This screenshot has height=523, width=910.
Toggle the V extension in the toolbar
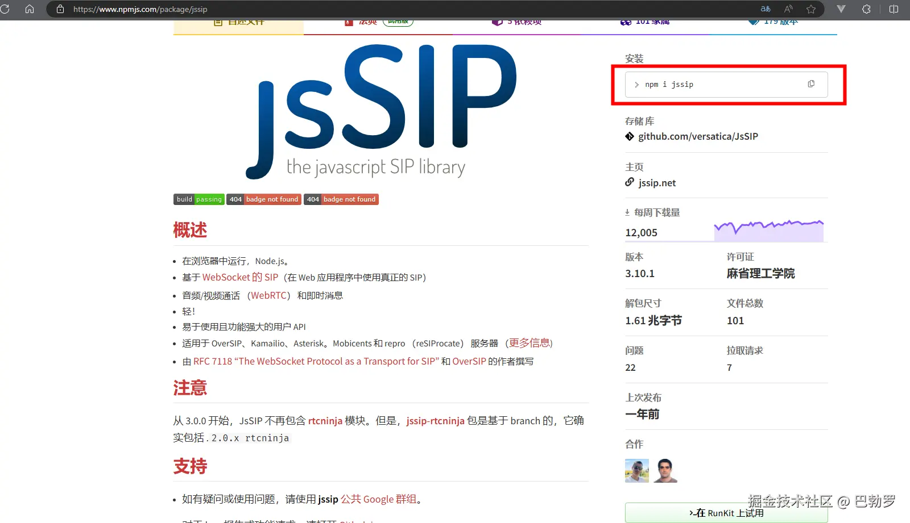click(x=840, y=9)
